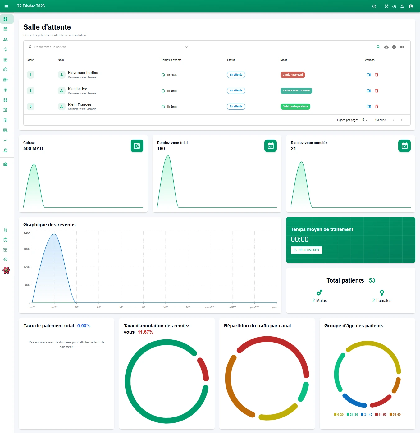Image resolution: width=420 pixels, height=433 pixels.
Task: Delete Keebler Ivy from the waiting list
Action: tap(377, 91)
